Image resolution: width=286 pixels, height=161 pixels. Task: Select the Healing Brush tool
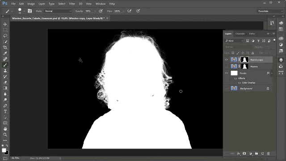[x=5, y=59]
